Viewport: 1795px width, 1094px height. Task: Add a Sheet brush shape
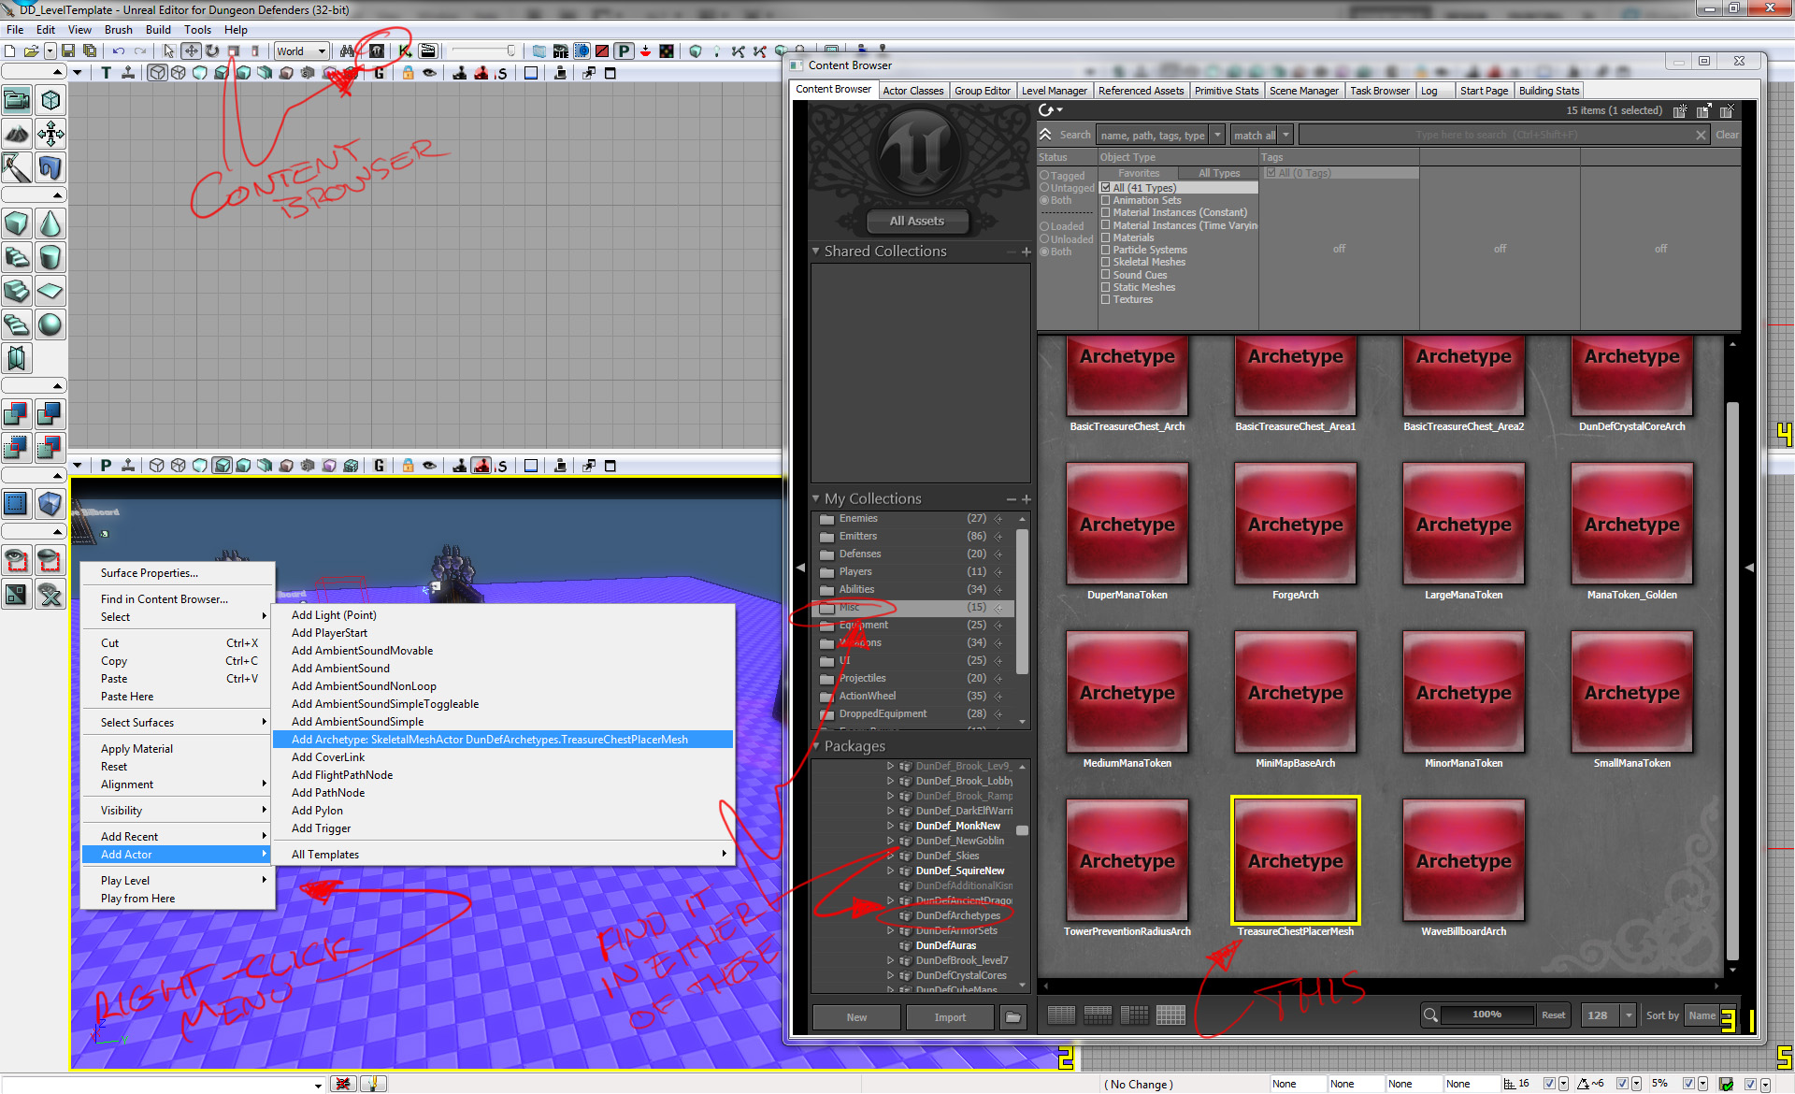pos(50,291)
